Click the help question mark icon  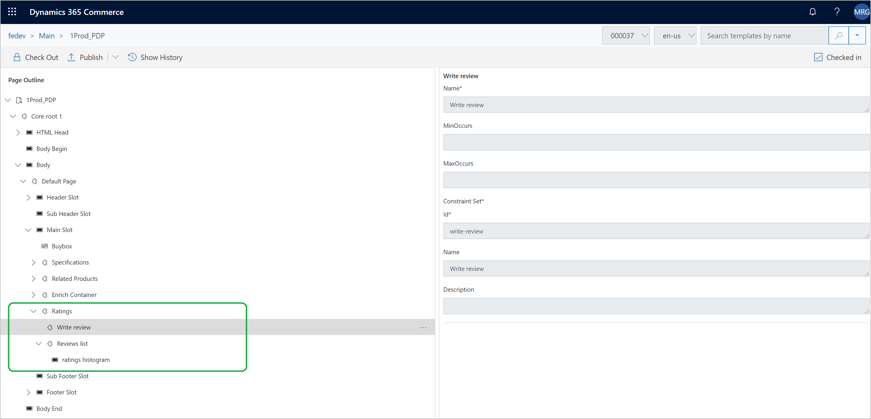(x=837, y=12)
